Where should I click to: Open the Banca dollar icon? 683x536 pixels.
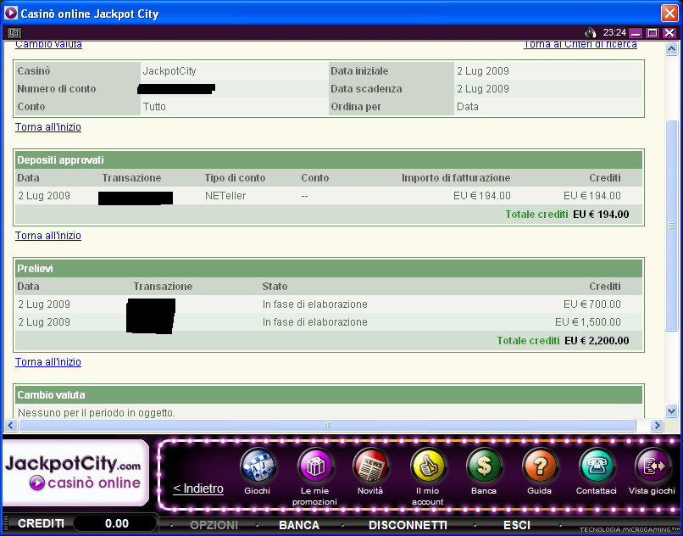coord(484,466)
